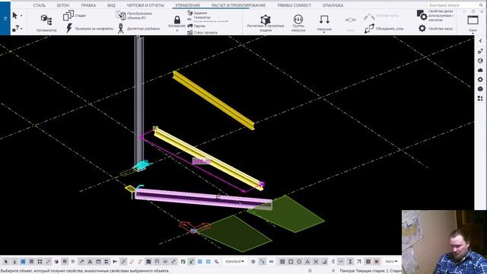The height and width of the screenshot is (274, 487).
Task: Switch to the ПРАВКА tab
Action: (88, 5)
